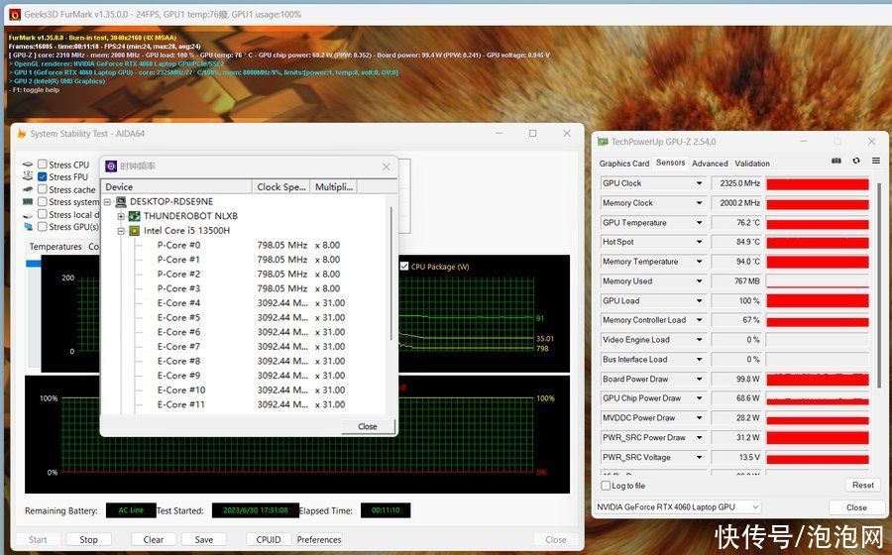Enable the Stress local disks checkbox
Viewport: 892px width, 555px height.
(x=42, y=214)
